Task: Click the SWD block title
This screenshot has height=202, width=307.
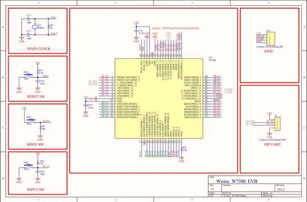Action: (268, 52)
